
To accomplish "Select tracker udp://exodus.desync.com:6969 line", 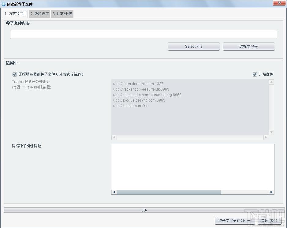I will (x=139, y=100).
